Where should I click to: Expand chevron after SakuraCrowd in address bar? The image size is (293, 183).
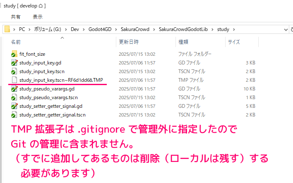(x=154, y=30)
